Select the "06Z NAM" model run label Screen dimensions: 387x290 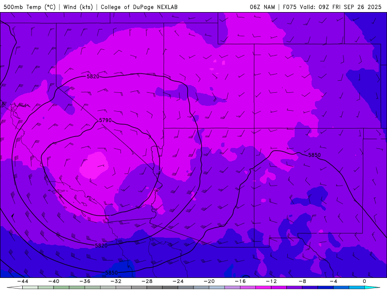(x=262, y=7)
